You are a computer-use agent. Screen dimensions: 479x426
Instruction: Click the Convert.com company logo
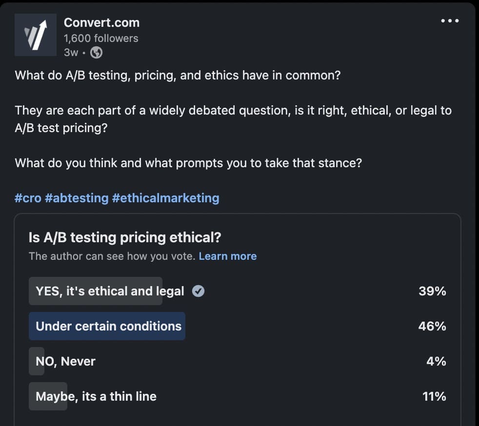(36, 35)
